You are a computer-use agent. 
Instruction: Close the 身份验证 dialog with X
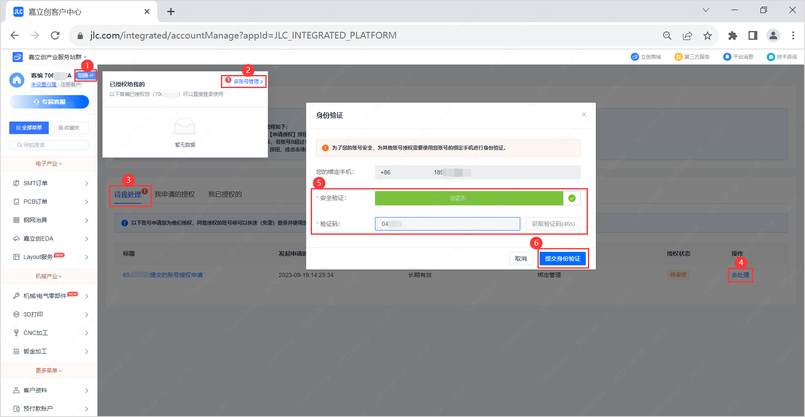[x=584, y=114]
